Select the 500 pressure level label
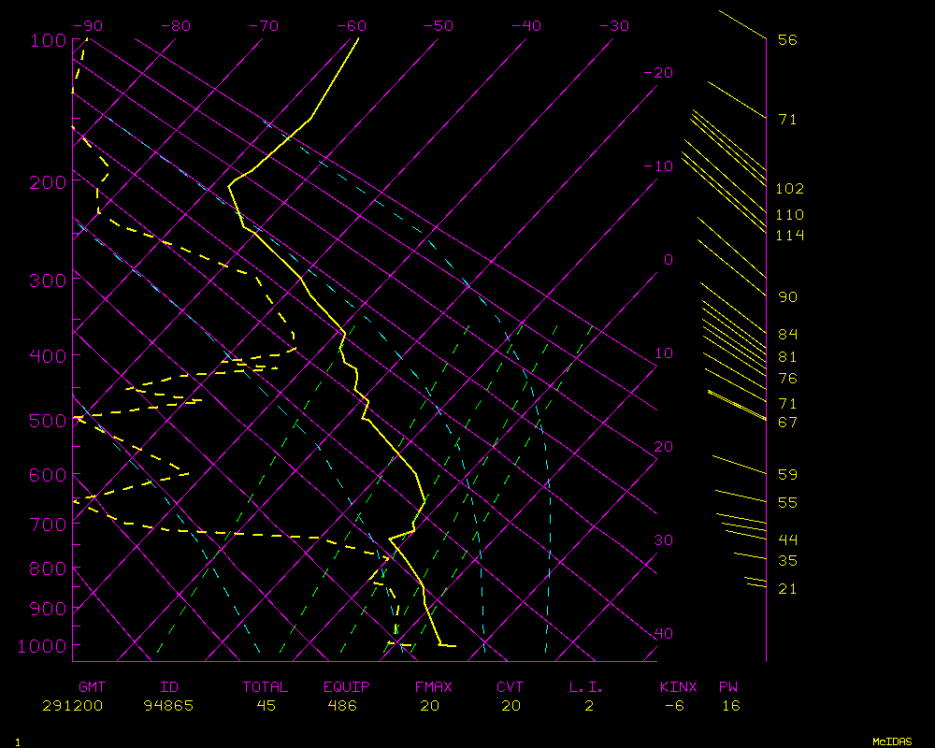Screen dimensions: 935x748 click(x=48, y=421)
